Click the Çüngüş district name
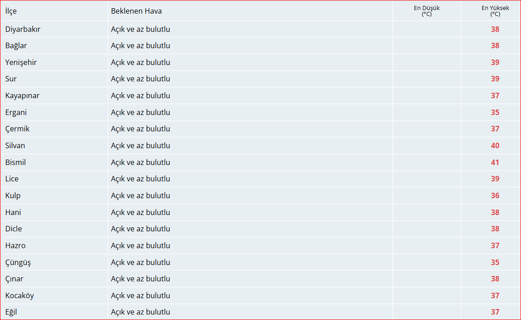521x320 pixels. pyautogui.click(x=18, y=262)
